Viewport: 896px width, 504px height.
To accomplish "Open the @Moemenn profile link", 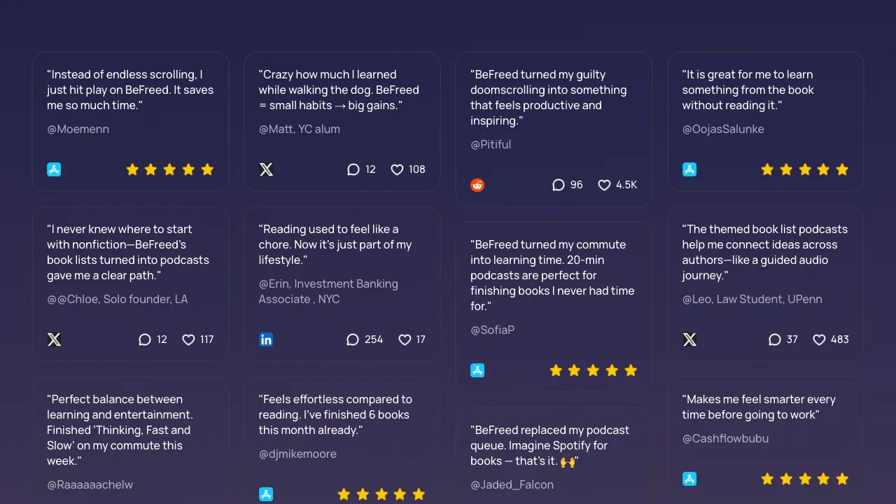I will pyautogui.click(x=78, y=129).
